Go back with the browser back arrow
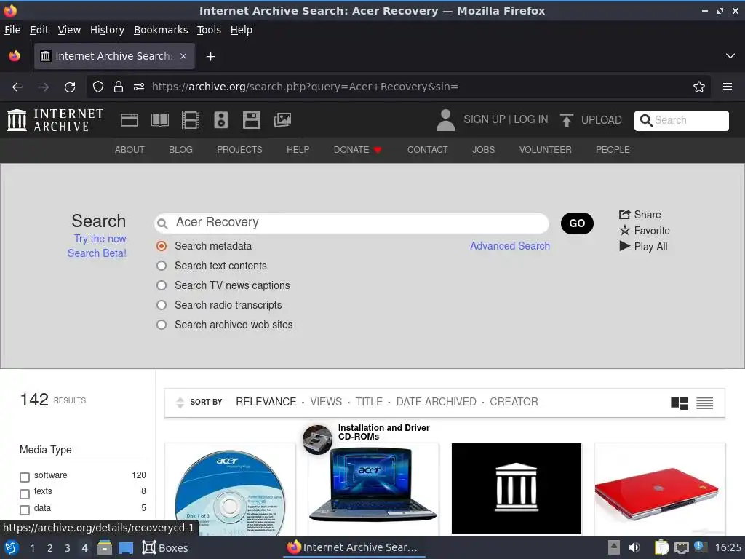The height and width of the screenshot is (559, 745). pyautogui.click(x=17, y=87)
